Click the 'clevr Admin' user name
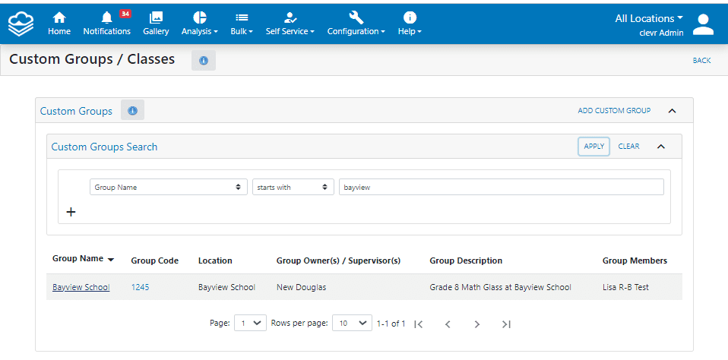728x360 pixels. click(x=661, y=33)
